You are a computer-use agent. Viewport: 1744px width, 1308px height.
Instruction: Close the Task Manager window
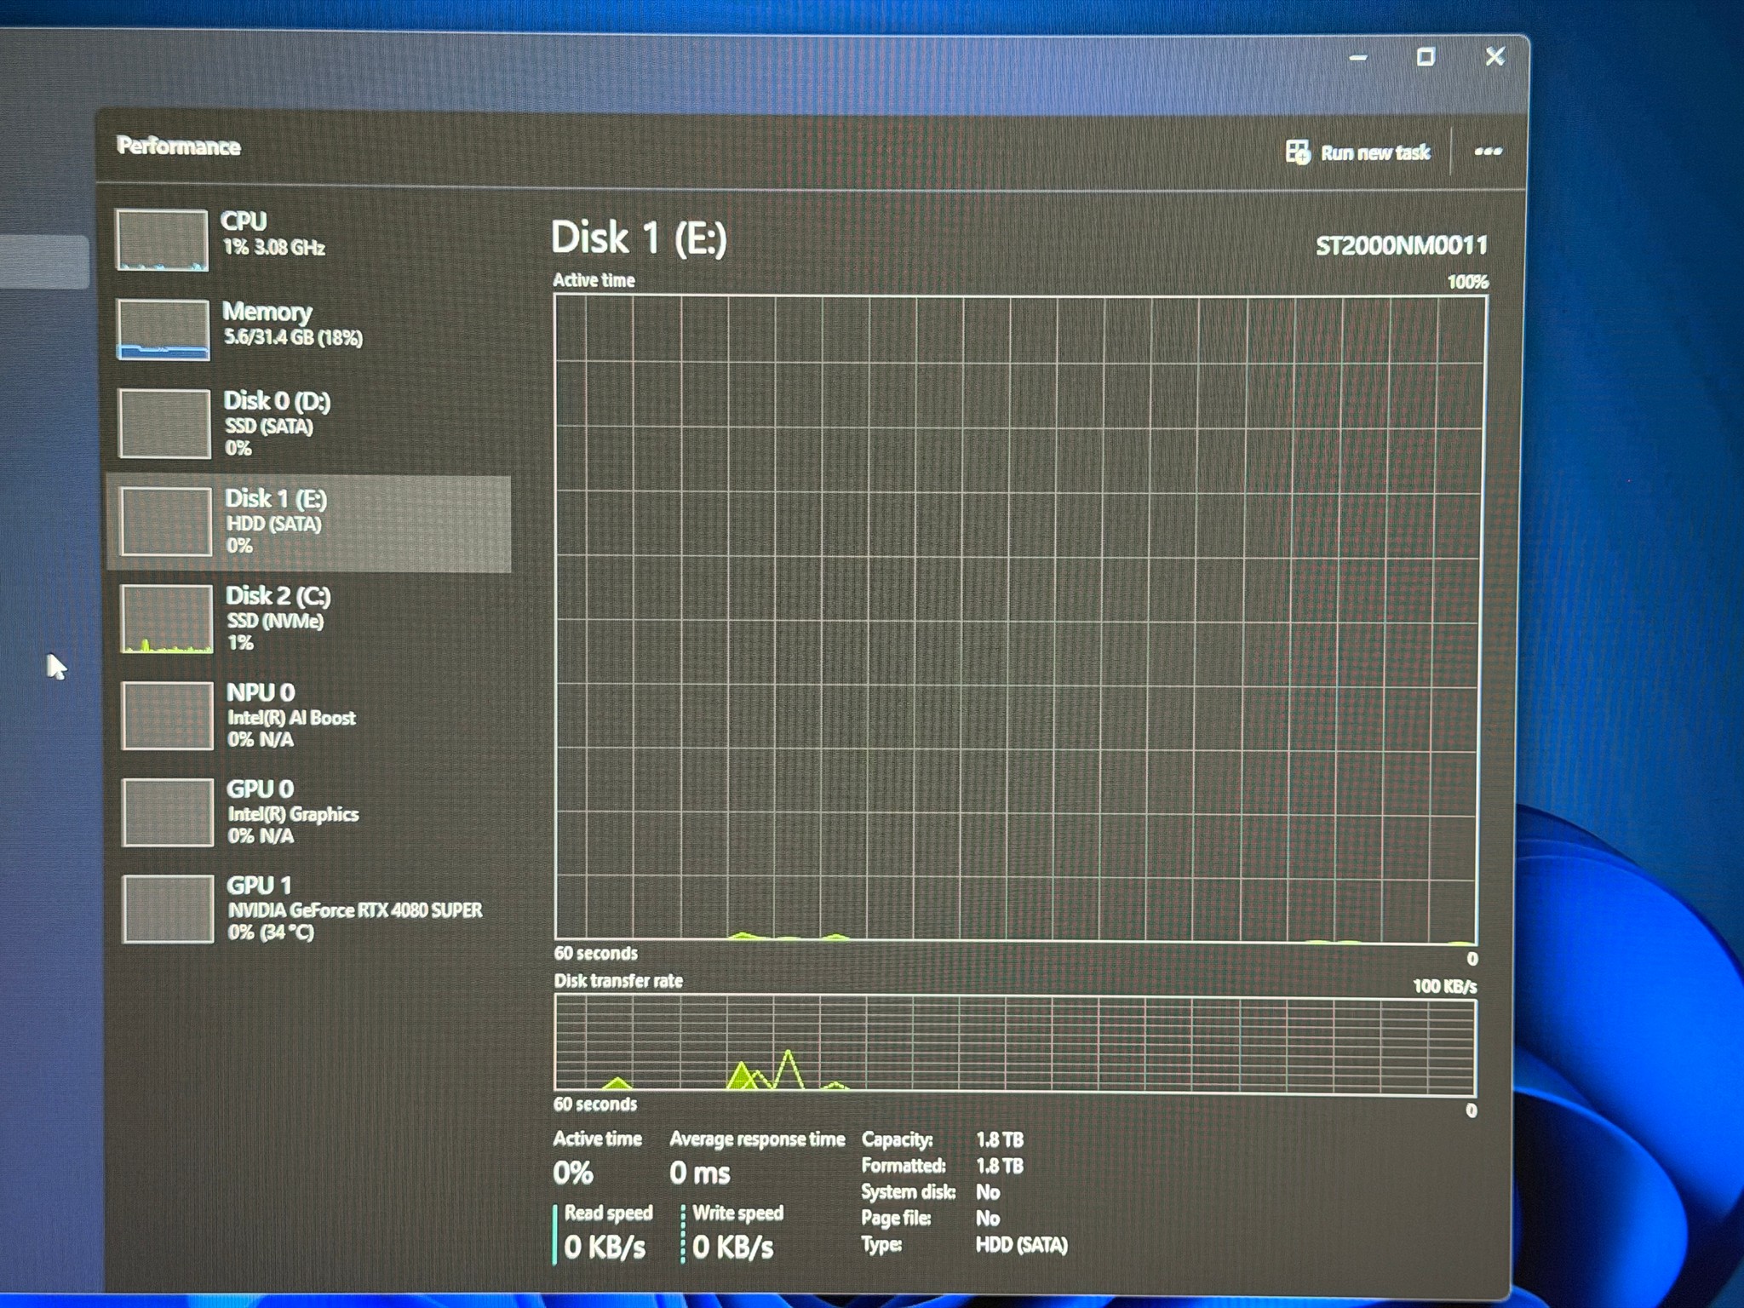(1494, 57)
